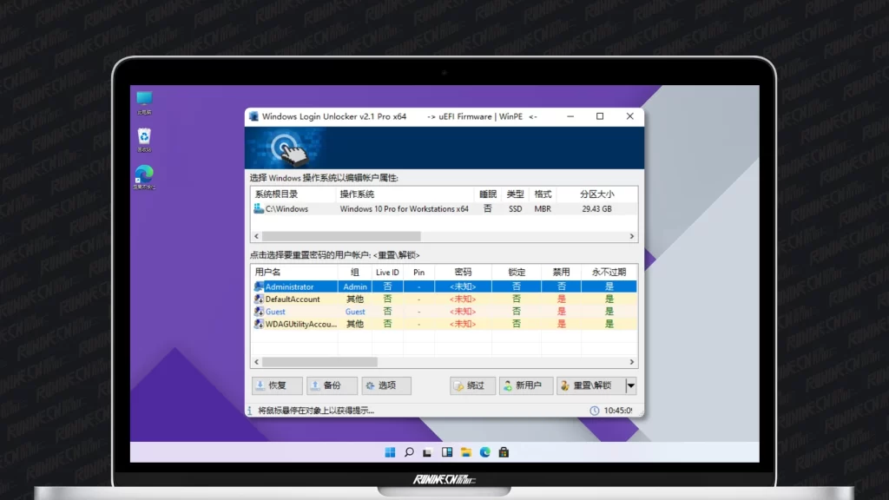
Task: Click the Windows Start icon in taskbar
Action: click(x=390, y=452)
